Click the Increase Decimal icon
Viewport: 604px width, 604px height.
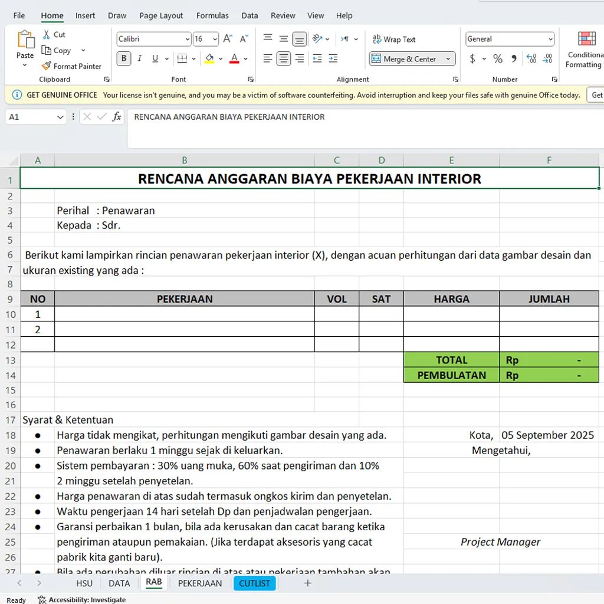click(531, 58)
